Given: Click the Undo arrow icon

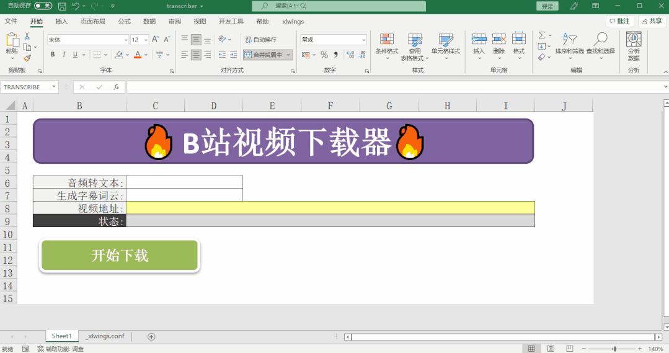Looking at the screenshot, I should click(76, 6).
